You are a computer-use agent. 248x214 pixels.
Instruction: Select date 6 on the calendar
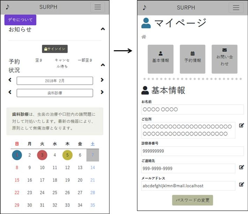coord(80,155)
